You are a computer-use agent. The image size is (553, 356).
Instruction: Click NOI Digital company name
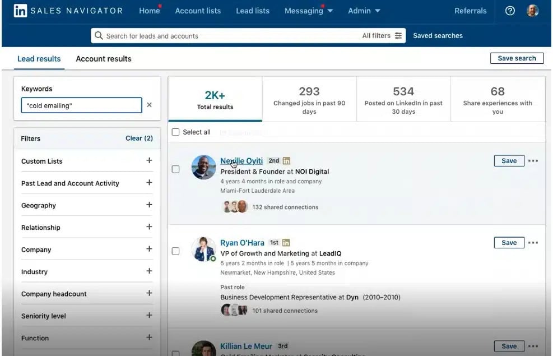click(x=312, y=172)
